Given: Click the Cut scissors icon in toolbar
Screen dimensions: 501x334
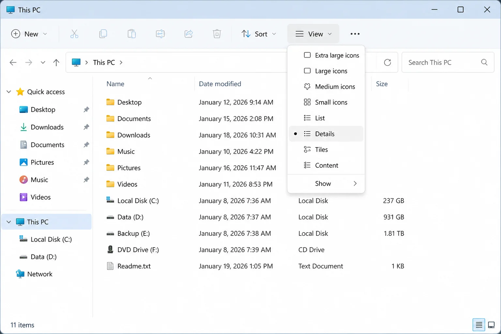Looking at the screenshot, I should [74, 34].
